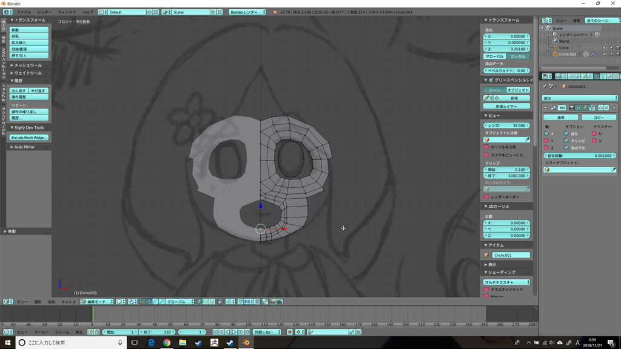621x349 pixels.
Task: Toggle 3D manipulator widget icon
Action: (143, 302)
